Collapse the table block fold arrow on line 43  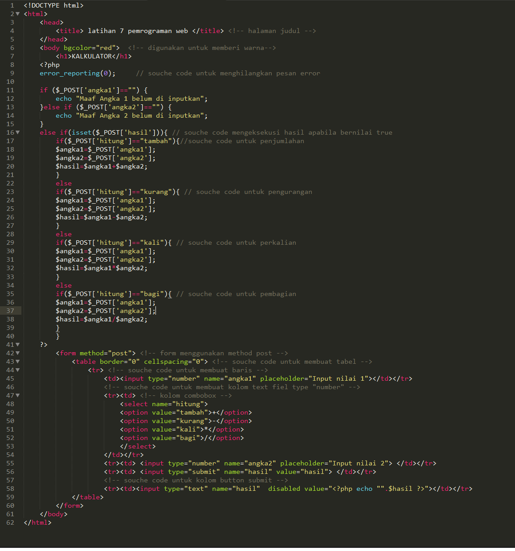17,362
